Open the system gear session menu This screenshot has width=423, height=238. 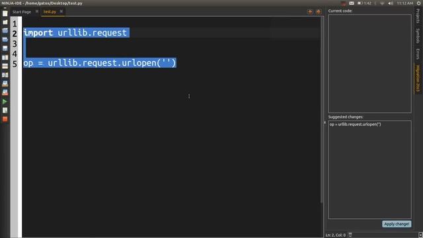point(419,3)
